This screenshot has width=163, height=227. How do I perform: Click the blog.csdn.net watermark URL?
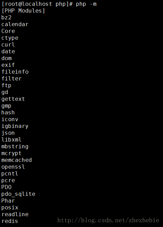click(x=108, y=221)
